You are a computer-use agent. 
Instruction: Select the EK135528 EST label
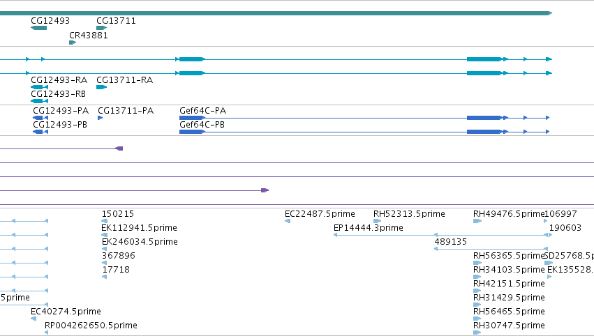pos(570,270)
